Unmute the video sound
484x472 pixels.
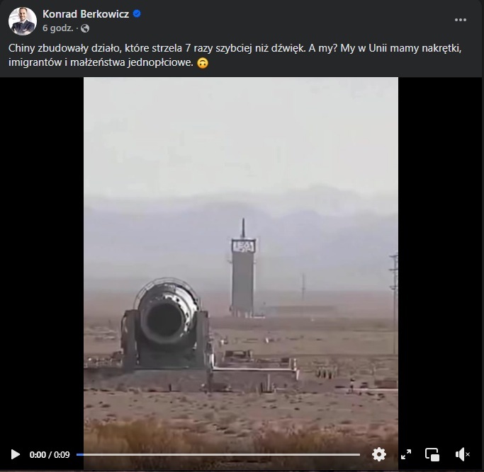click(462, 454)
